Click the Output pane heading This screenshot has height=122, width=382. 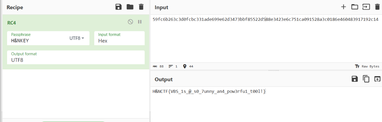(164, 79)
